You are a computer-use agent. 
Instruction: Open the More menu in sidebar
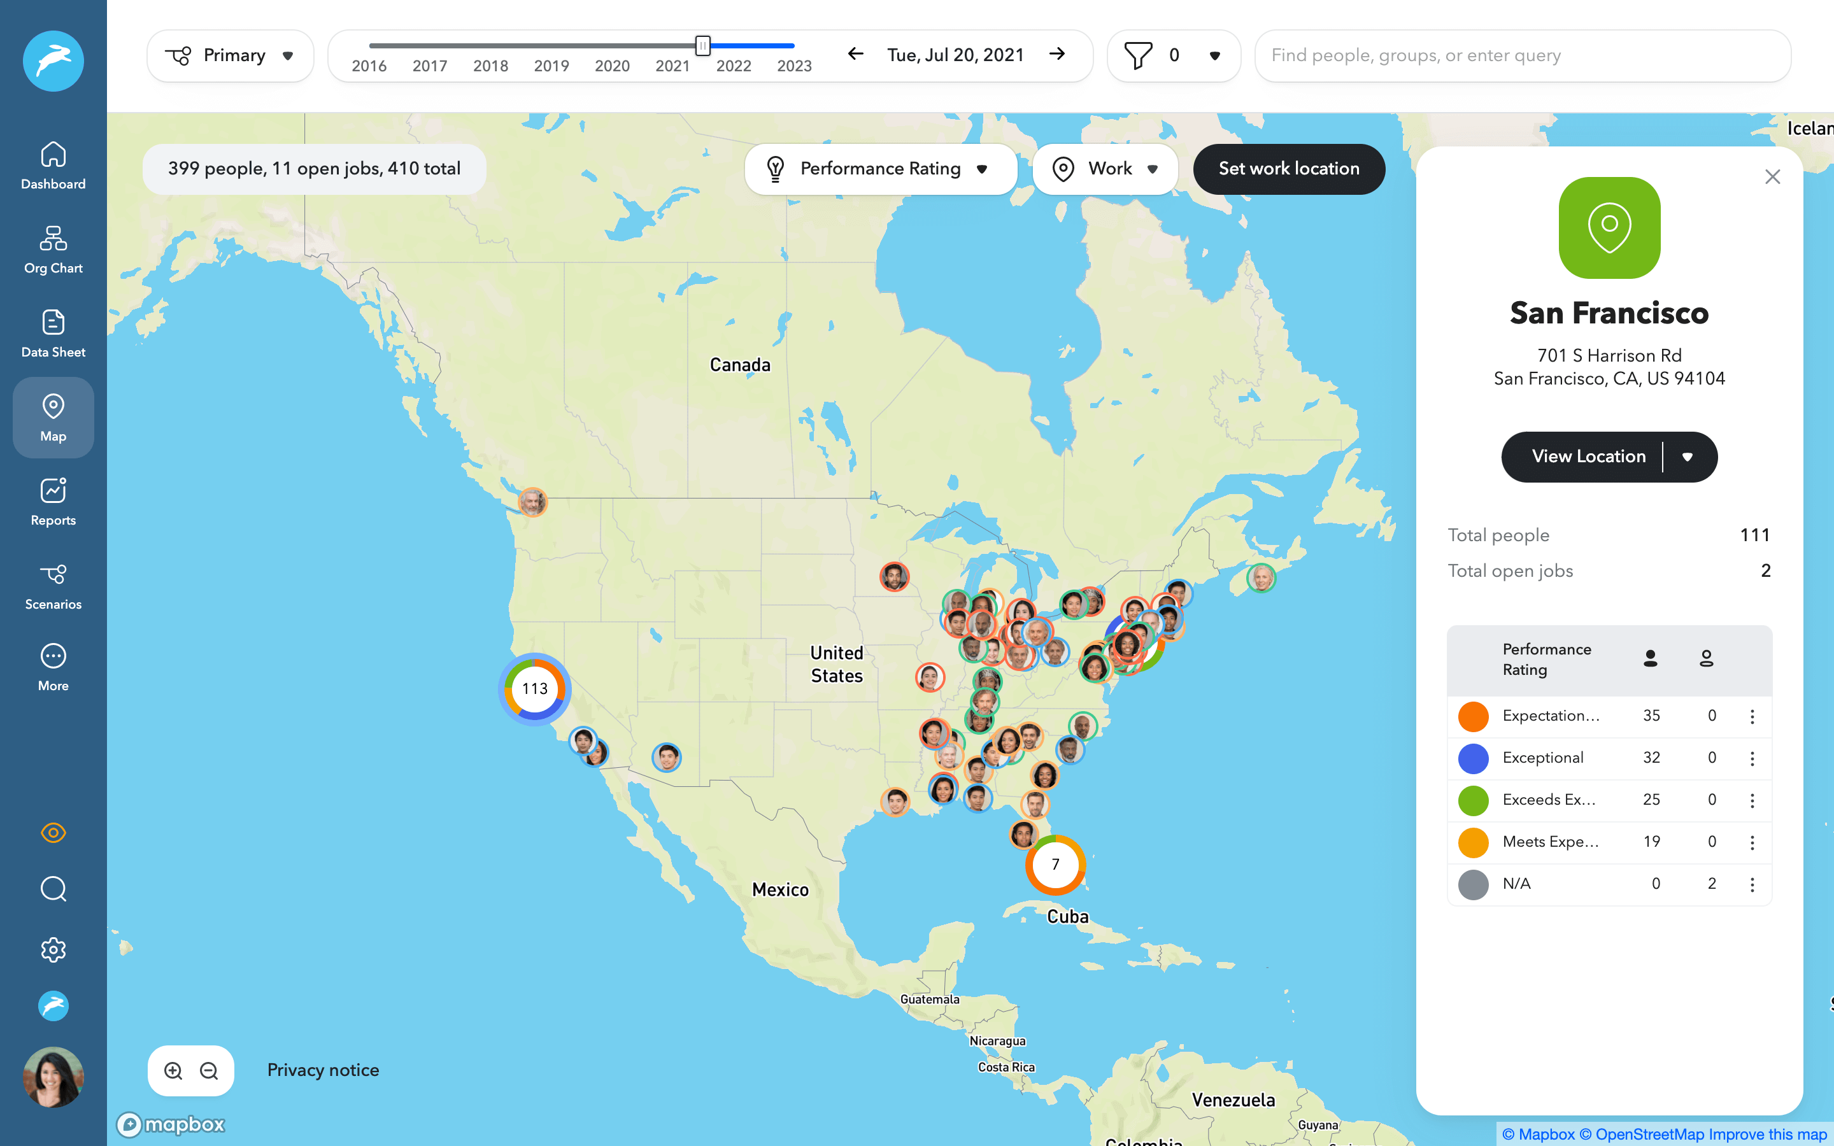click(53, 667)
